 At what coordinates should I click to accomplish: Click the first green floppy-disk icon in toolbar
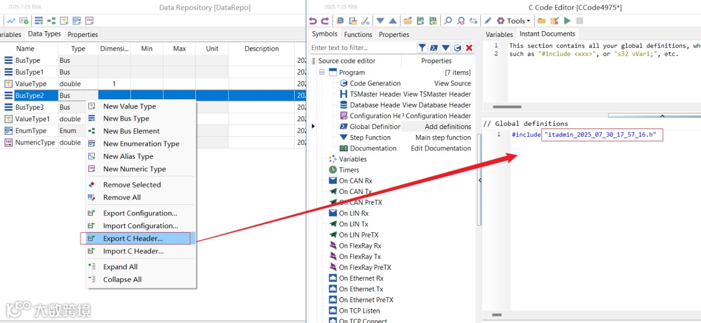(420, 21)
